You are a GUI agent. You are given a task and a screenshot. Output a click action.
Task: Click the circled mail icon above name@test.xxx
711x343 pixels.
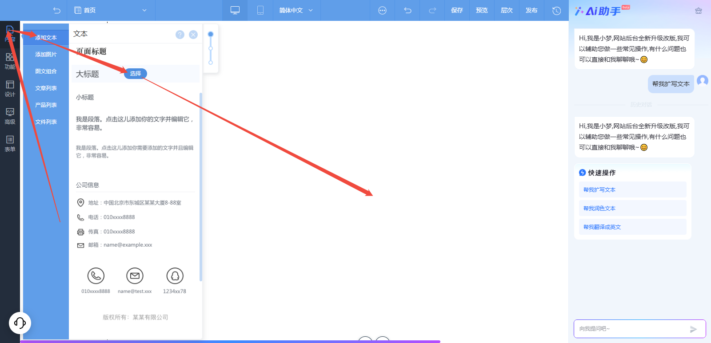click(x=135, y=276)
